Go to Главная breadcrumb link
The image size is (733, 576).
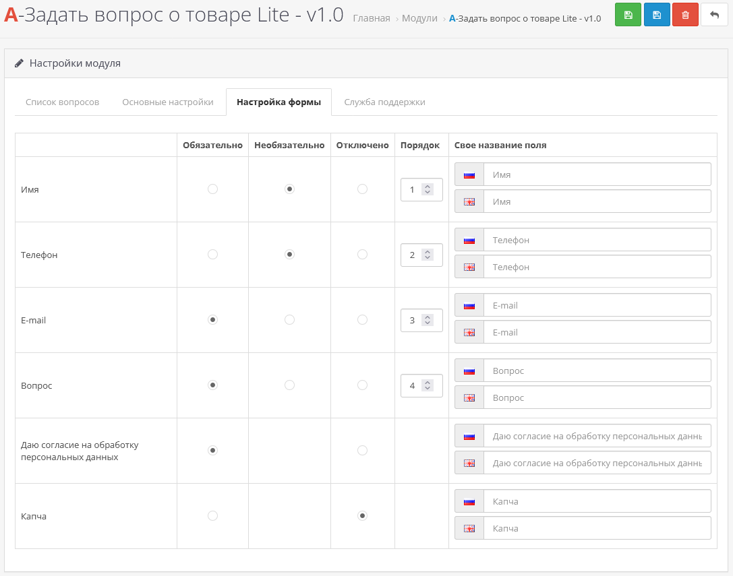(x=371, y=18)
